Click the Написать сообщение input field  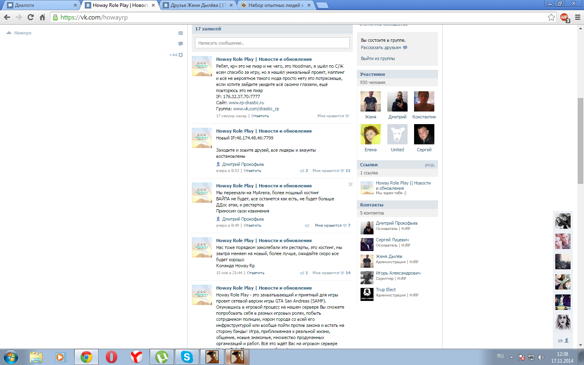point(272,43)
